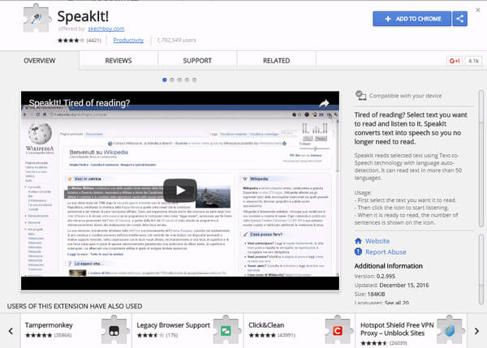Click 'Users of this extension have also used' heading
The width and height of the screenshot is (487, 348).
(75, 306)
